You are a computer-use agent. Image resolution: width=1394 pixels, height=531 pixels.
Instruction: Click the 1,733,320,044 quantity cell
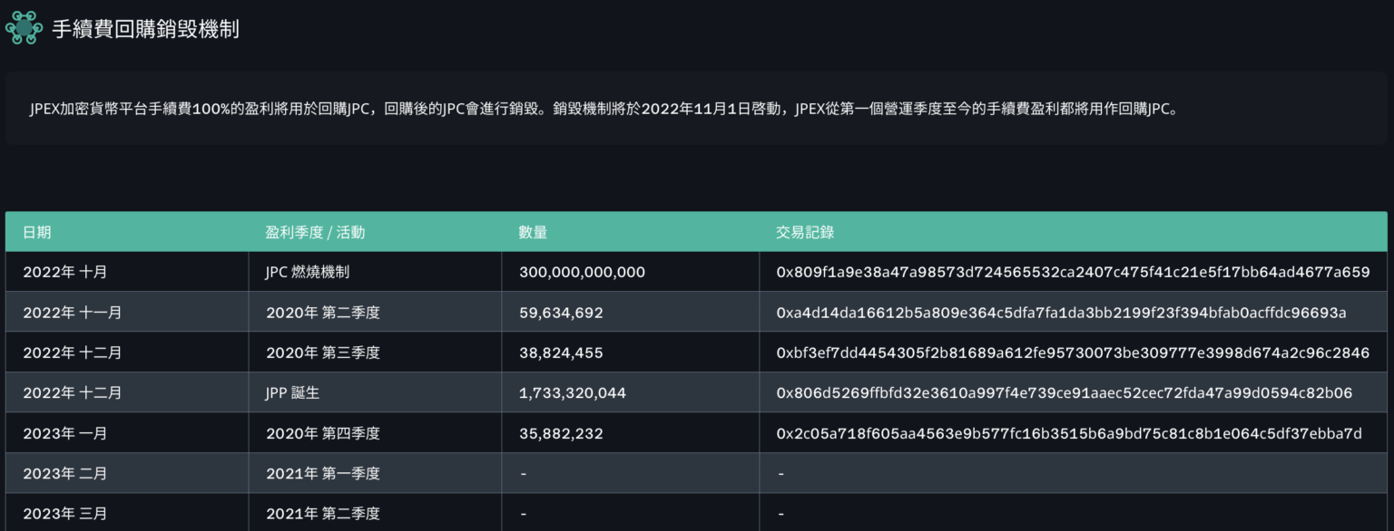coord(572,393)
